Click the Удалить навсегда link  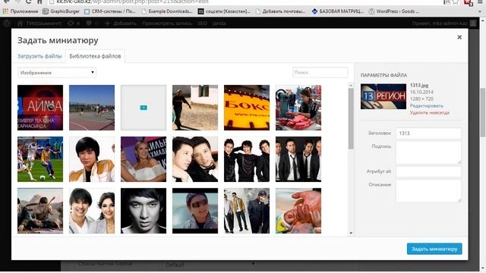click(430, 113)
